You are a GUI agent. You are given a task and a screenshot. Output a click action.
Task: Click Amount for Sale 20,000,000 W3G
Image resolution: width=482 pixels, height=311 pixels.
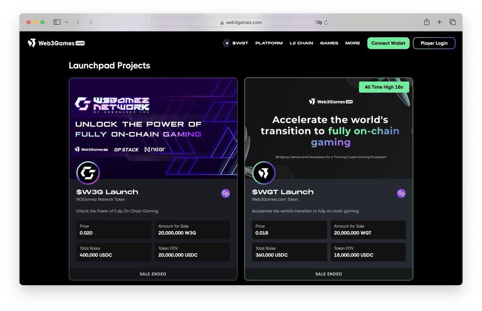[192, 229]
